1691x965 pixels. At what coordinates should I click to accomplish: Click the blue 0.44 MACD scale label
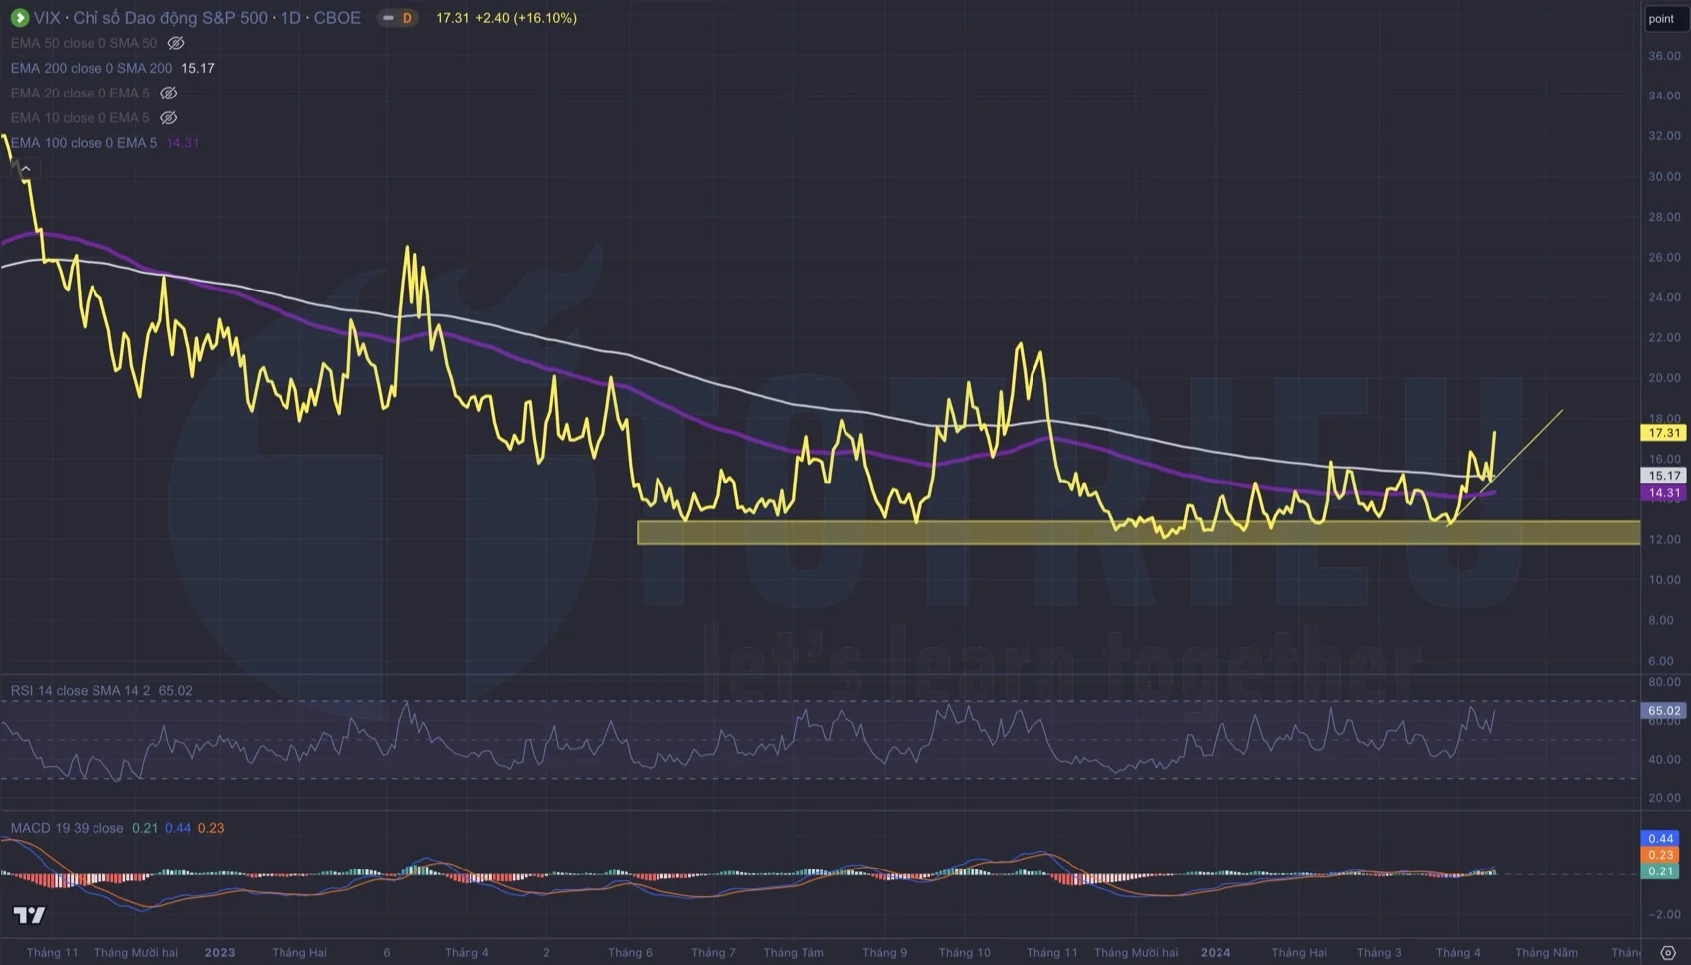pyautogui.click(x=1661, y=839)
